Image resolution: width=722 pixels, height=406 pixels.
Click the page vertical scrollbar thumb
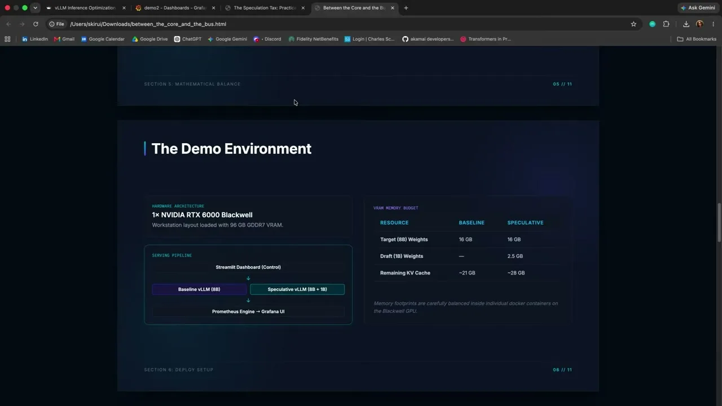pyautogui.click(x=719, y=223)
